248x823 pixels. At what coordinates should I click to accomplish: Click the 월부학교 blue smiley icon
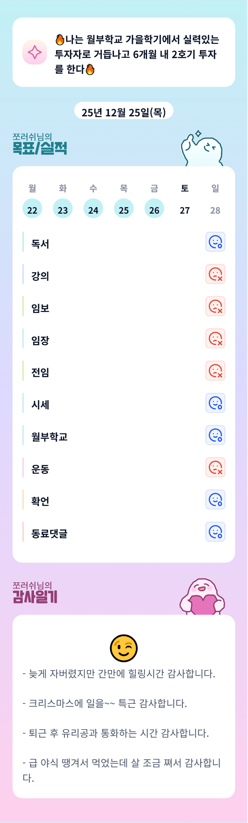[215, 435]
